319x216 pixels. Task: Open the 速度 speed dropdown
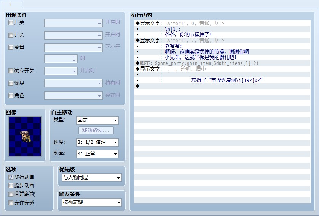(97, 142)
